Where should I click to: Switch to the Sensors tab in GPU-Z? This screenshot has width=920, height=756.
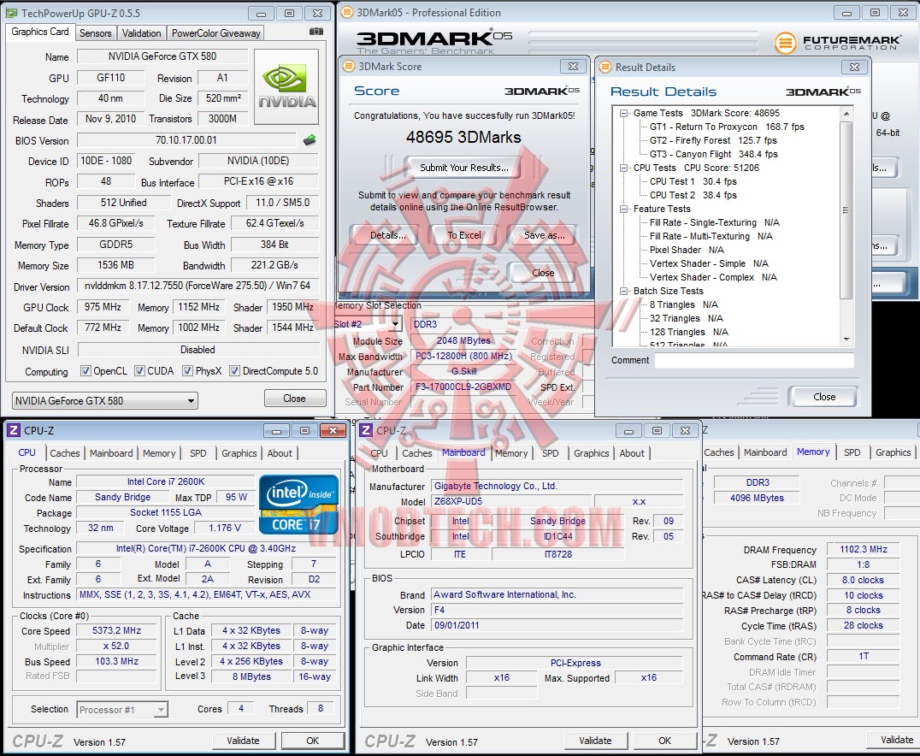click(x=96, y=33)
